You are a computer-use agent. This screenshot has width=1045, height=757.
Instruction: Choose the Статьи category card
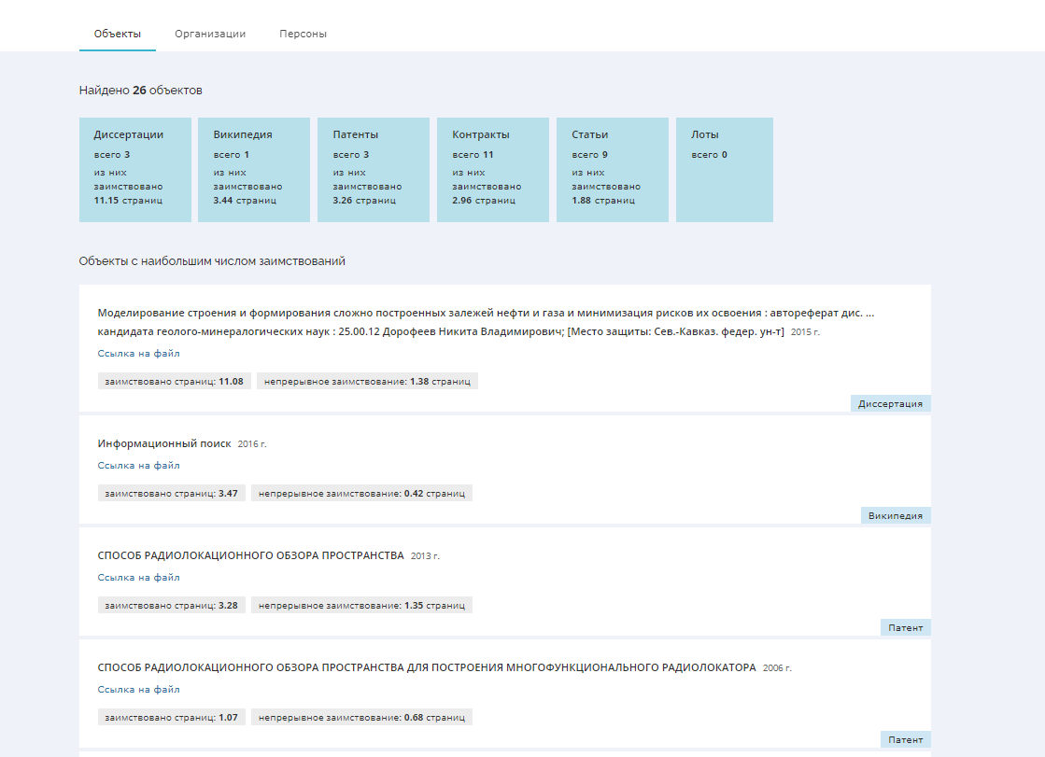[612, 169]
